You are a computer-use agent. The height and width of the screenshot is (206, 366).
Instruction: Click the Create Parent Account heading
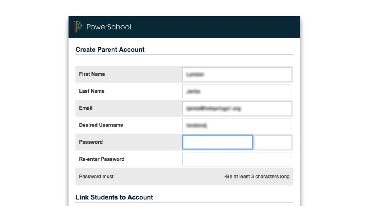(110, 49)
